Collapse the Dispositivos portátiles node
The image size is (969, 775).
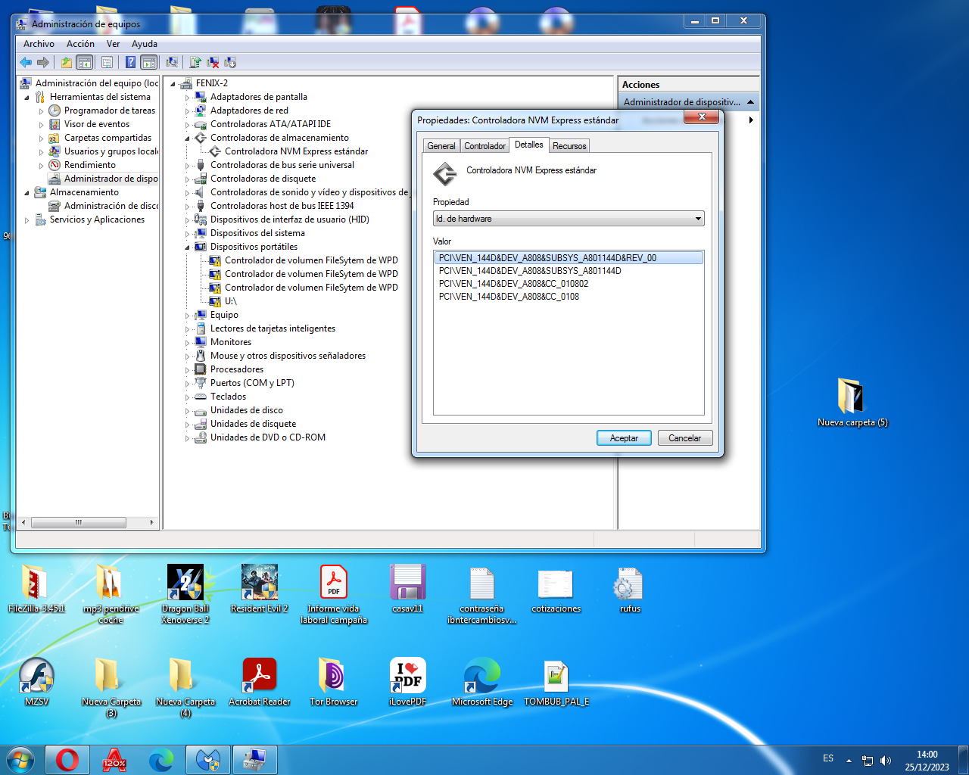pos(188,247)
